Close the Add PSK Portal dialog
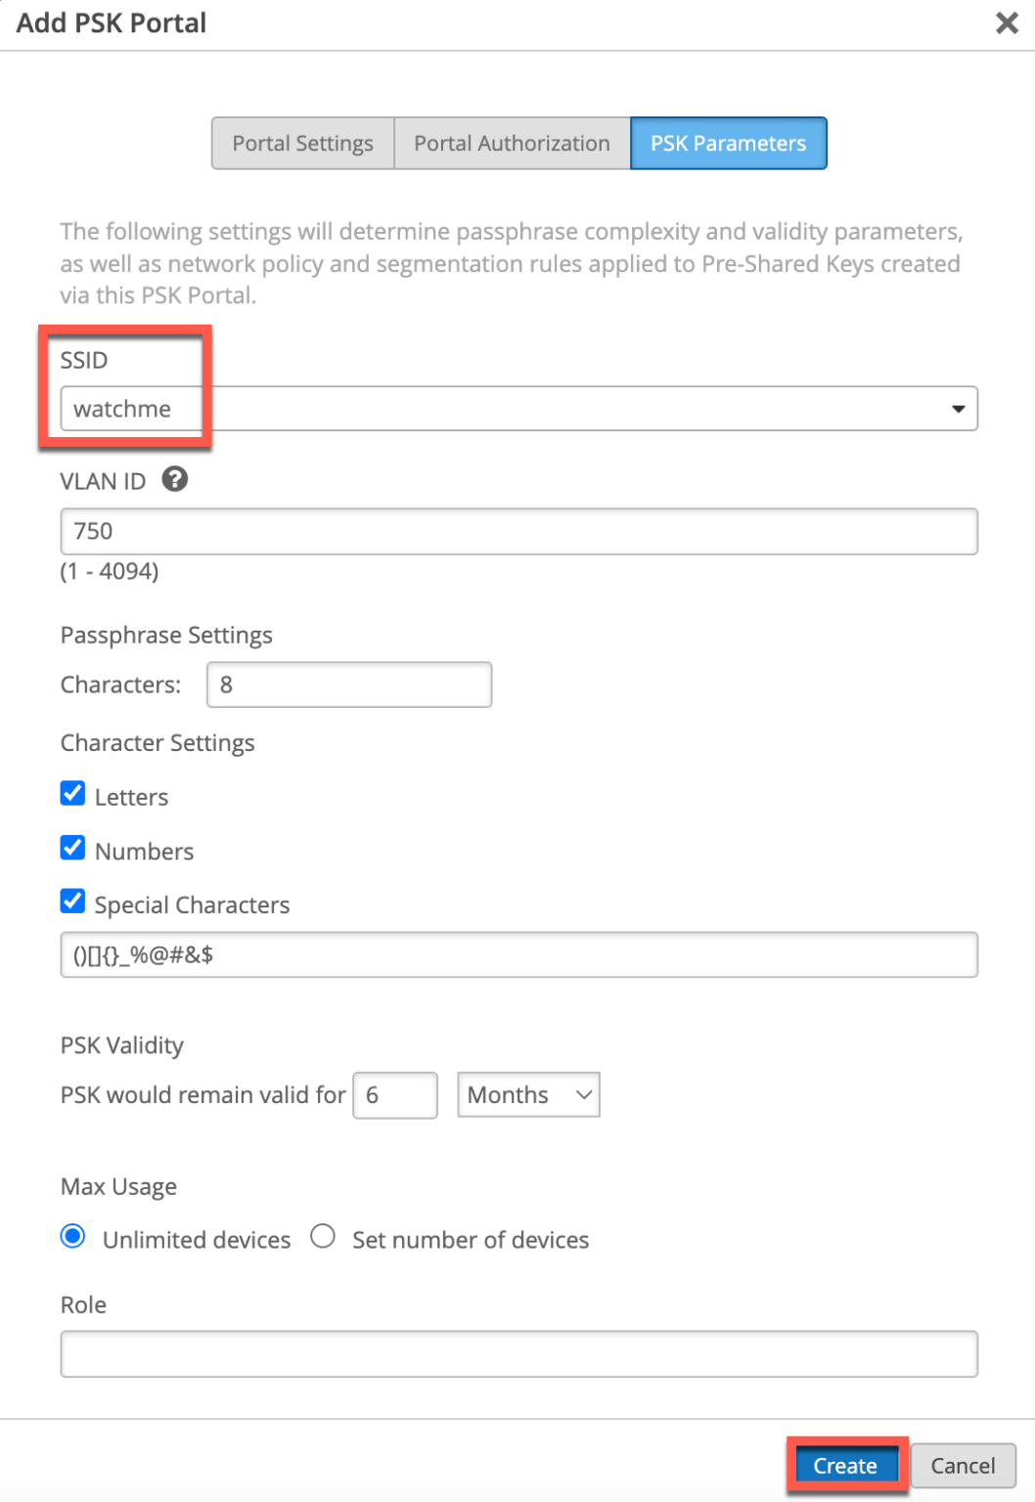This screenshot has width=1035, height=1502. click(x=1007, y=22)
